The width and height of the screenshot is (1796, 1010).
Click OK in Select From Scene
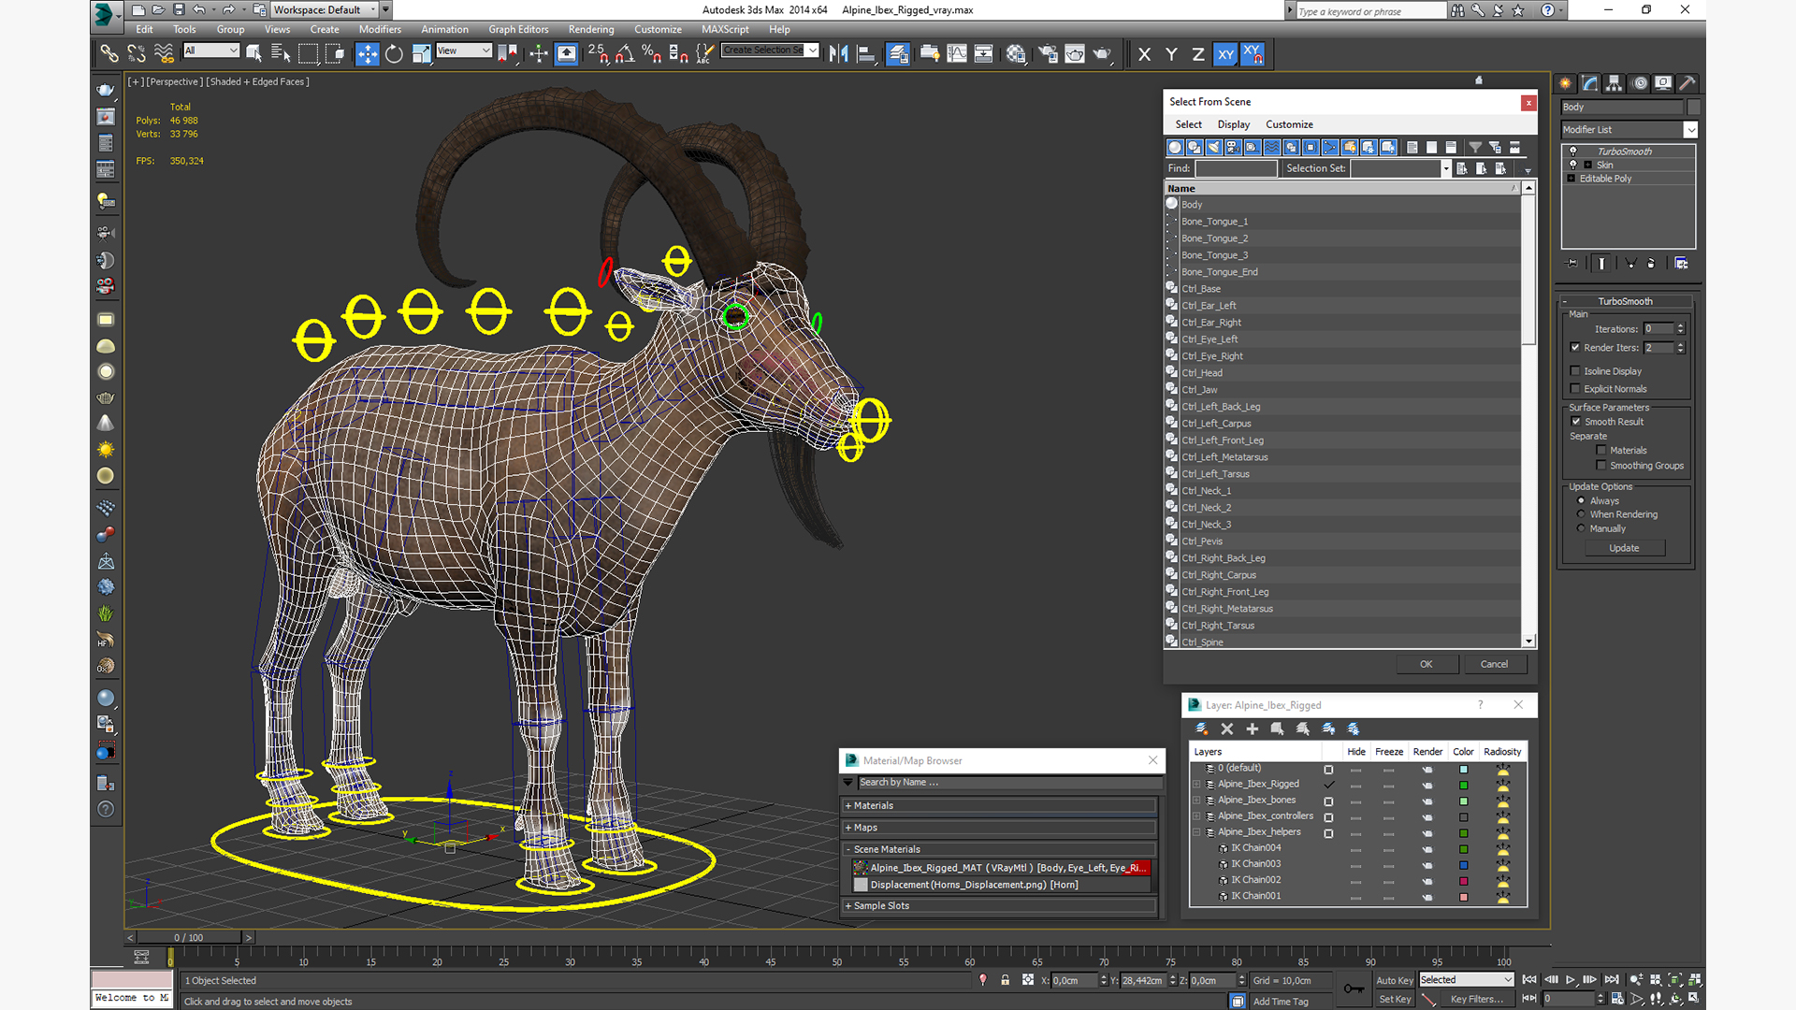pyautogui.click(x=1426, y=664)
